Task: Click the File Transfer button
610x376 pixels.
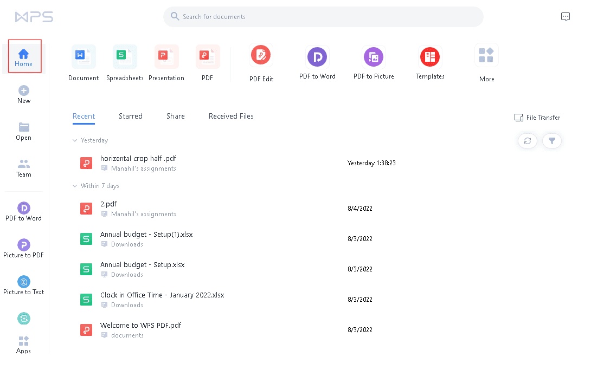Action: pos(537,118)
